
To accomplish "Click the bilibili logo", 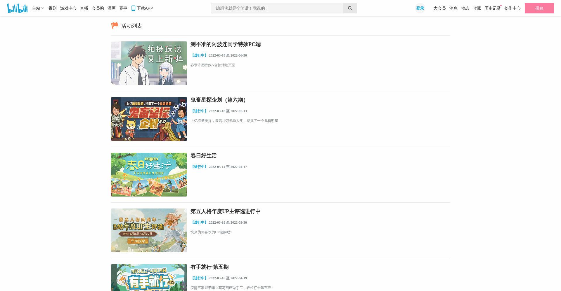I will (17, 8).
